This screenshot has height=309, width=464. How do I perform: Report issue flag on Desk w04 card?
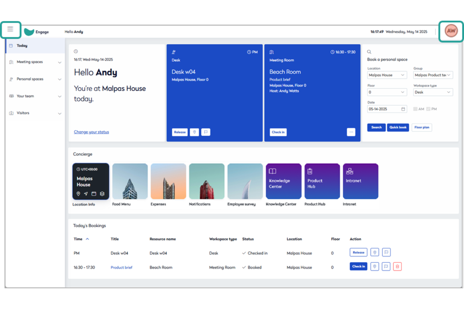coord(206,132)
